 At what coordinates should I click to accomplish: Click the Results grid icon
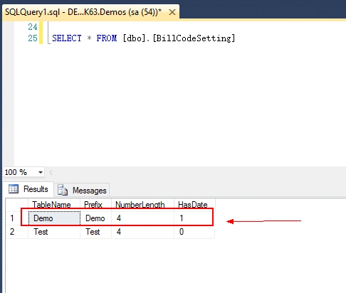tap(14, 189)
